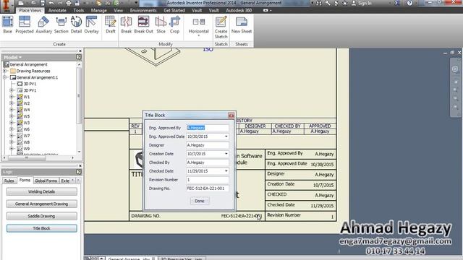Click the help question mark icon
Viewport: 463px width, 260px height.
click(x=409, y=3)
